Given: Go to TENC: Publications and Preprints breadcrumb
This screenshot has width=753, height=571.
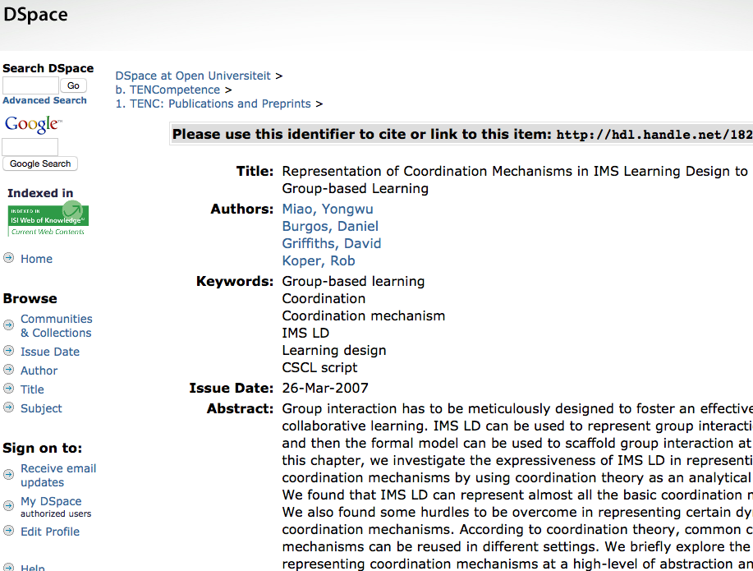Looking at the screenshot, I should click(x=220, y=104).
